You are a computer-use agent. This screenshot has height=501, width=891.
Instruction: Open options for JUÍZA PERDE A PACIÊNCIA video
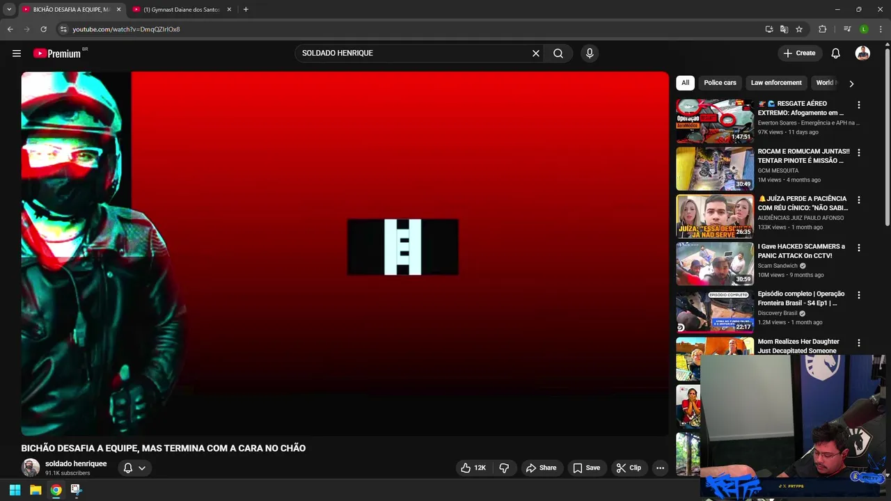[858, 200]
